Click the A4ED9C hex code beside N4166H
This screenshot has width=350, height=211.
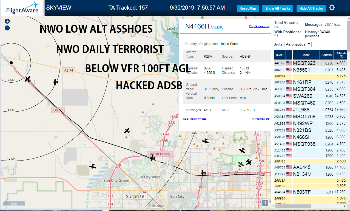pos(217,27)
